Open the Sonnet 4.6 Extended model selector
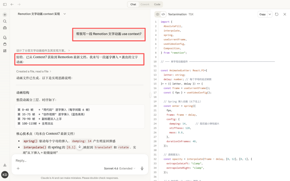The width and height of the screenshot is (290, 181). (x=119, y=168)
